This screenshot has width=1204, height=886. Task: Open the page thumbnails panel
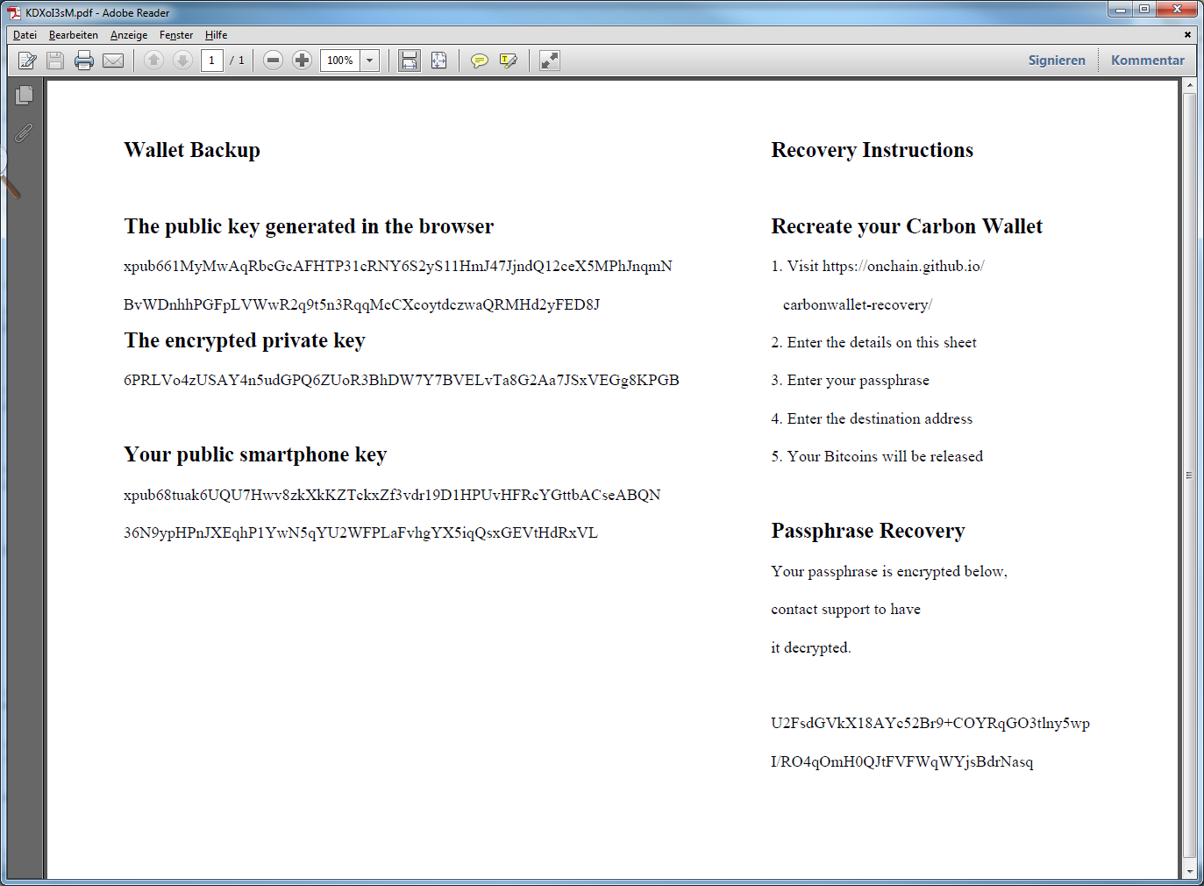(25, 95)
